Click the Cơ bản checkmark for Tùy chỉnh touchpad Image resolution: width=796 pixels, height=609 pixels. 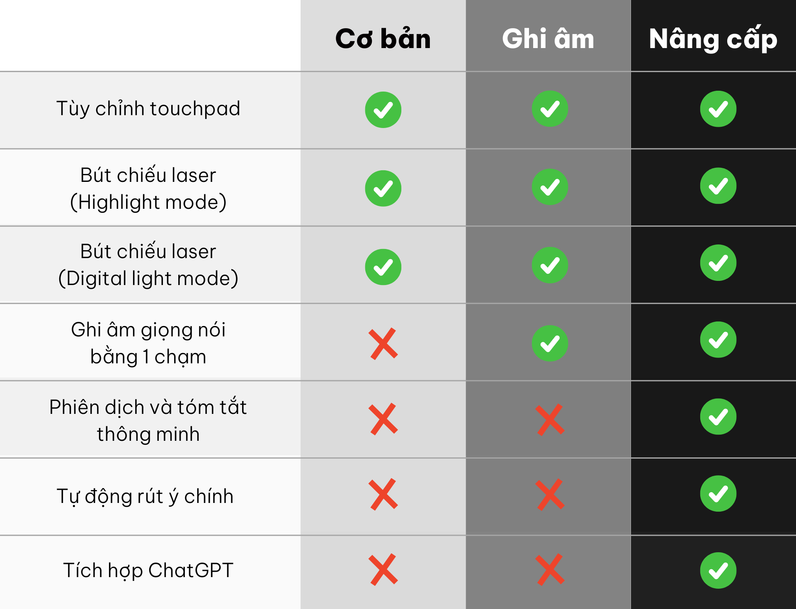(x=383, y=110)
